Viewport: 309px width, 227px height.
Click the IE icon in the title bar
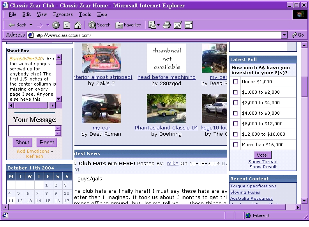tap(5, 5)
